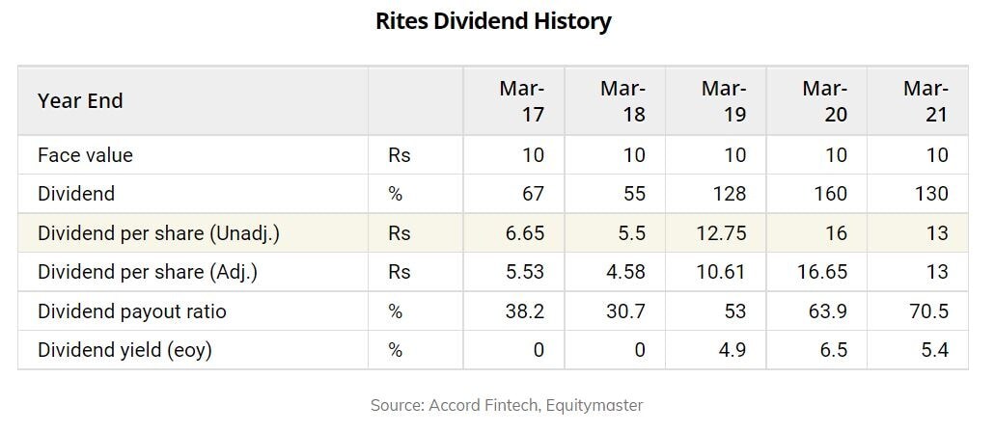Click the Mar-19 column header
The image size is (995, 432).
(x=723, y=101)
